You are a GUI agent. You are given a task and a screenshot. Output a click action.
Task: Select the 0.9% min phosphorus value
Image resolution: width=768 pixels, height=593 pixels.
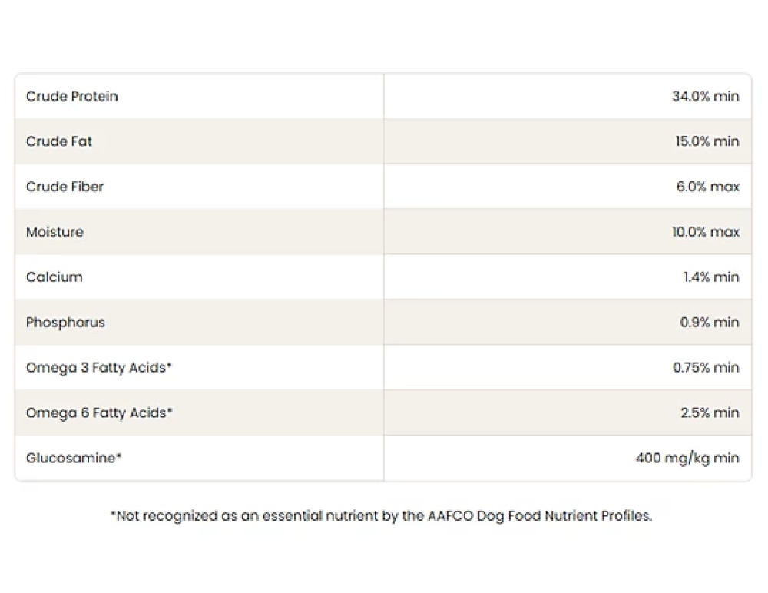click(x=709, y=323)
